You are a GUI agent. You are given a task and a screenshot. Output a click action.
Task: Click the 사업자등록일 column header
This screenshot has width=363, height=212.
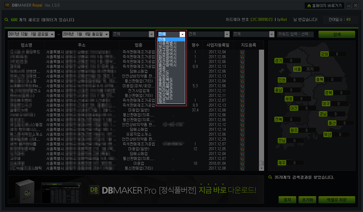[x=218, y=45]
